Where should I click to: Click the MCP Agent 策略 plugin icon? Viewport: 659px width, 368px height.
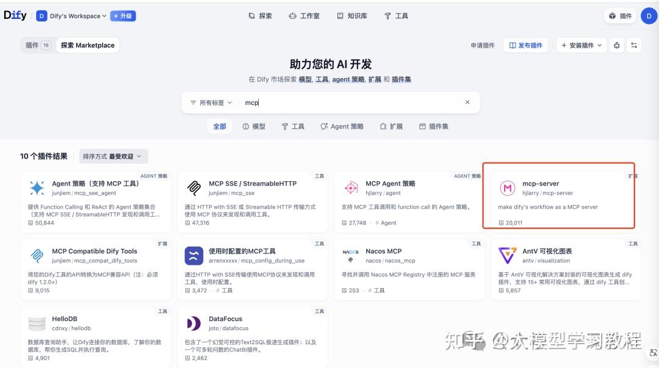coord(351,186)
